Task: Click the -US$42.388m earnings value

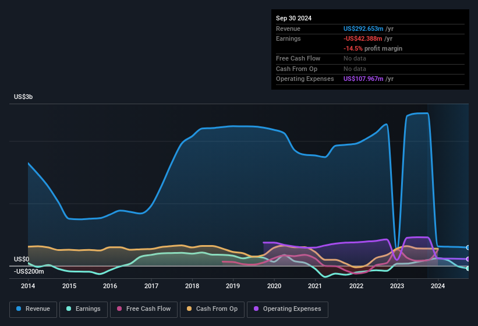Action: (363, 38)
